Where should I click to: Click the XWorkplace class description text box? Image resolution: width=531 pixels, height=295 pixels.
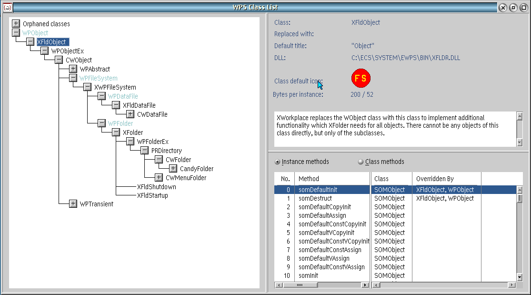(395, 129)
